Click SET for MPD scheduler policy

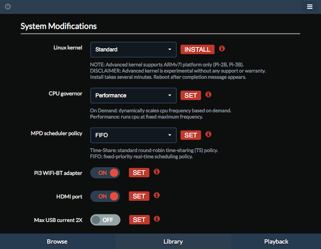click(191, 135)
